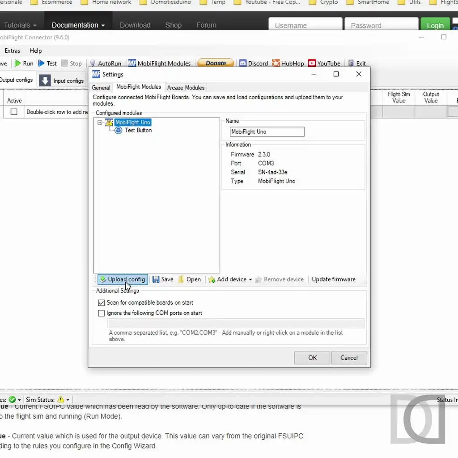458x458 pixels.
Task: Open MobiFlight Modules from main toolbar
Action: tap(160, 64)
